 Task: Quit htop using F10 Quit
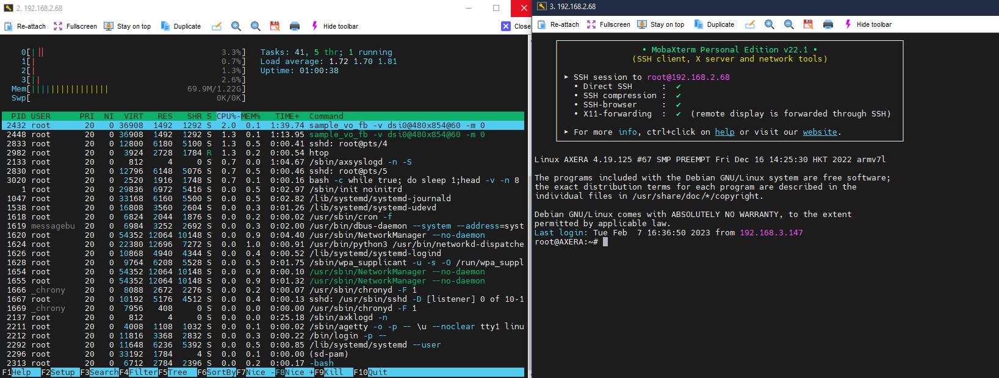point(370,372)
